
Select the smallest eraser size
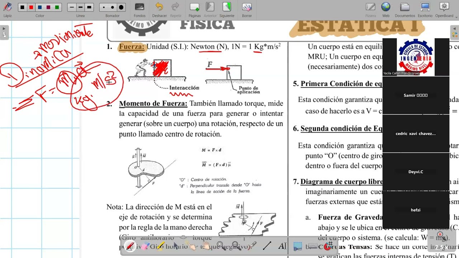[x=104, y=7]
